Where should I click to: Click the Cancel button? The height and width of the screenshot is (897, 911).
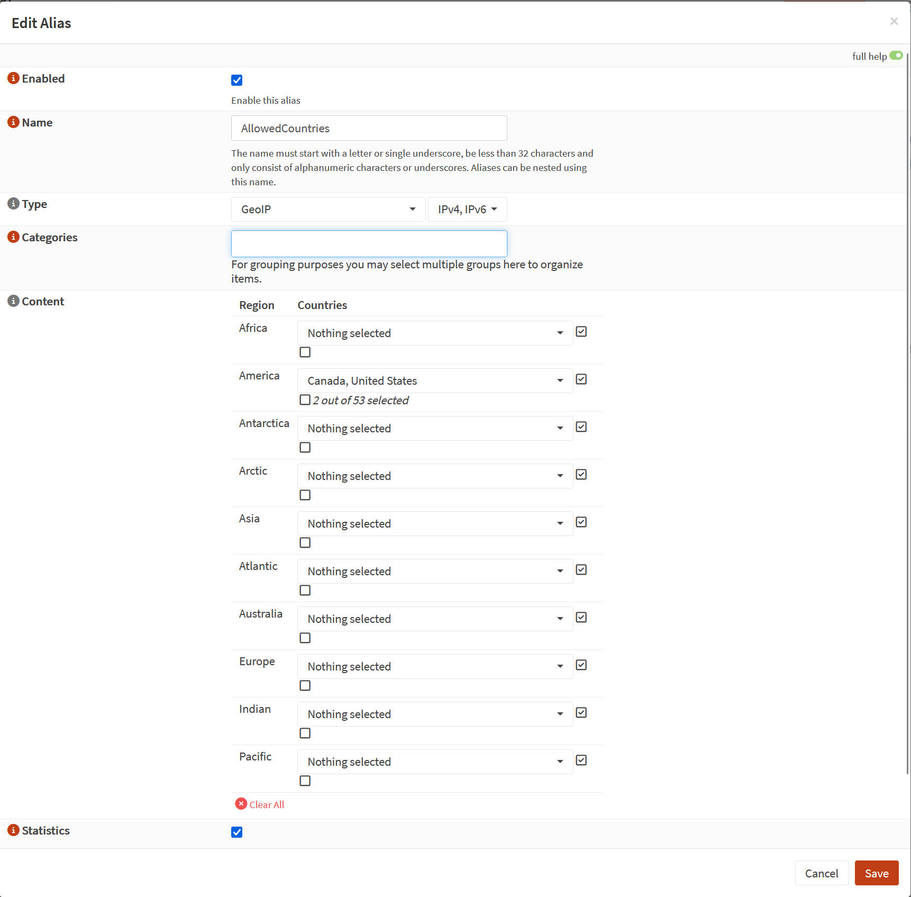coord(821,873)
